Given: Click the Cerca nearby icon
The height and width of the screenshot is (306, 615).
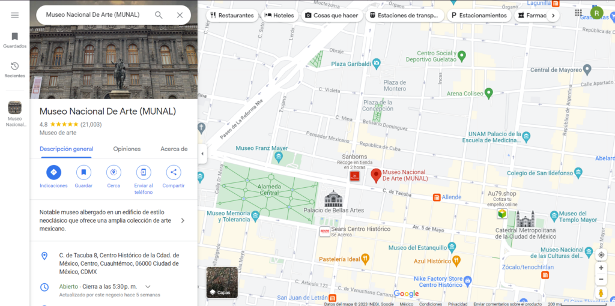Looking at the screenshot, I should (x=114, y=172).
